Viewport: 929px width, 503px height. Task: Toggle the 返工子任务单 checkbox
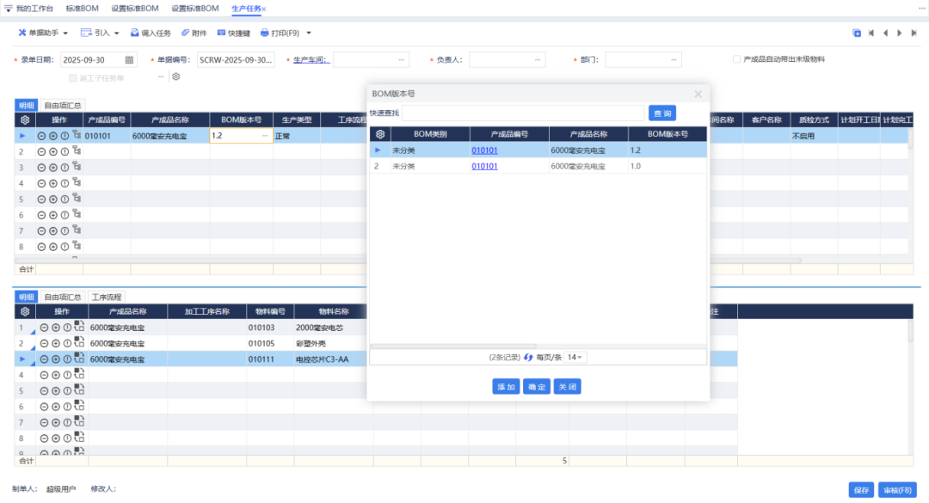point(73,77)
